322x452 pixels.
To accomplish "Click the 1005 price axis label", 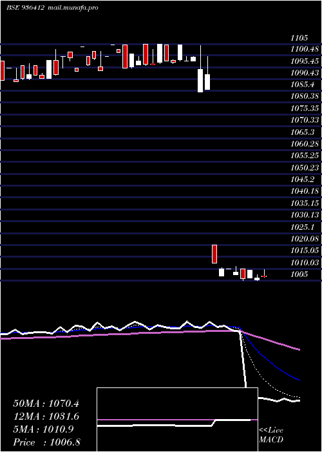I will click(x=299, y=274).
